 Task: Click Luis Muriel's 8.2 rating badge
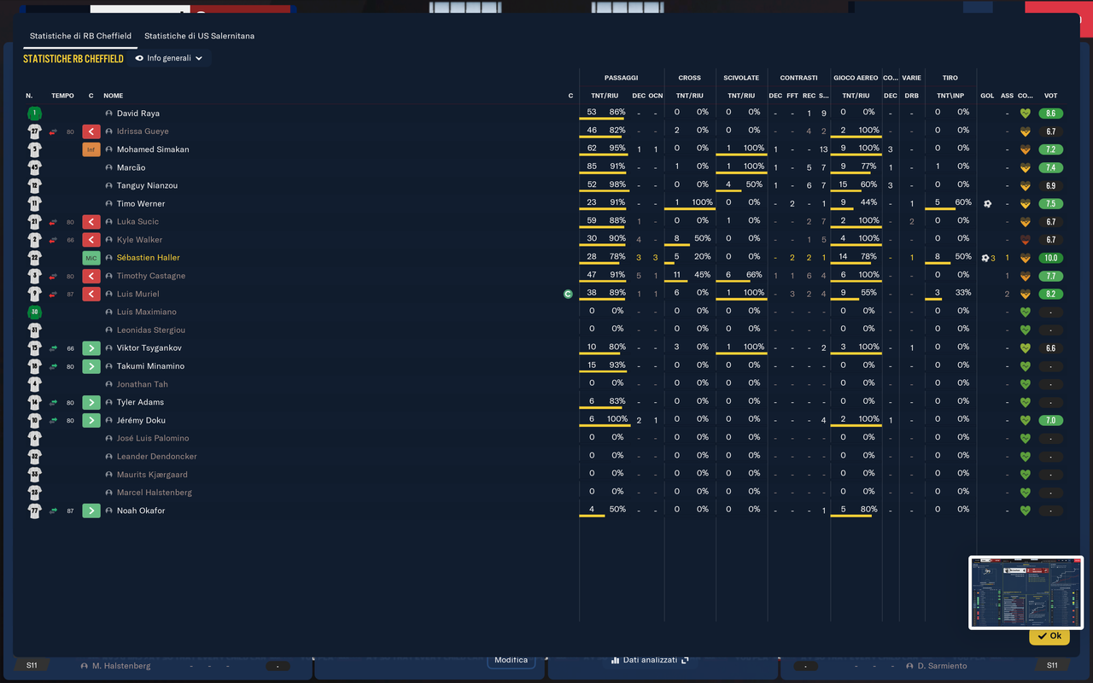click(1050, 294)
